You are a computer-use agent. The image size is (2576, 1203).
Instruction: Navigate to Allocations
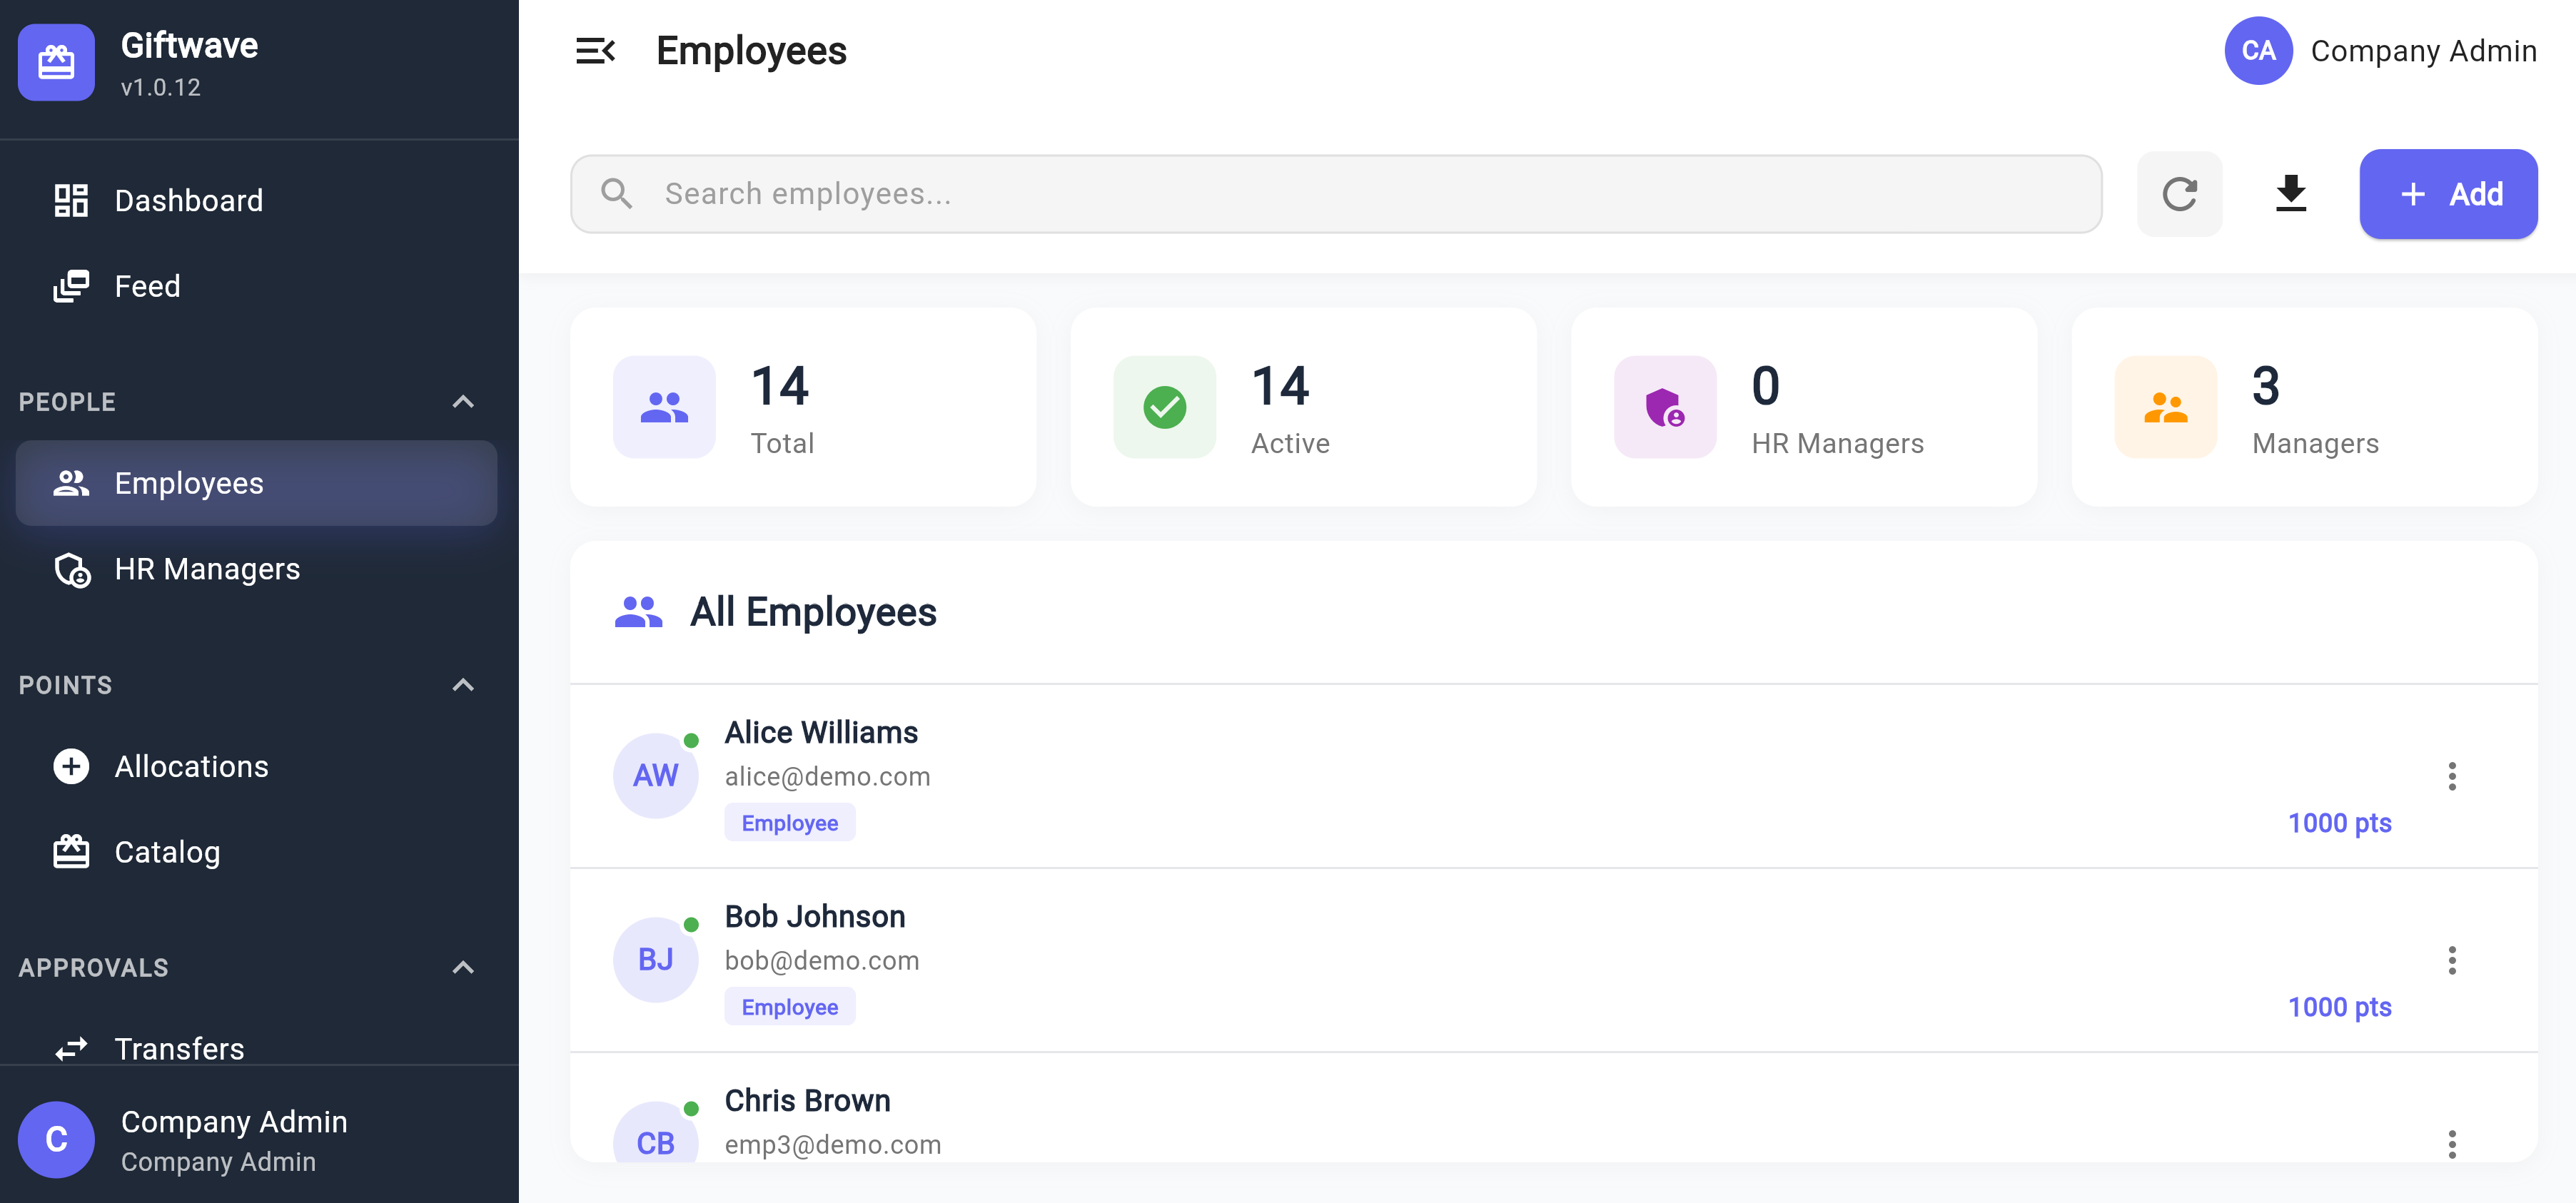coord(256,766)
